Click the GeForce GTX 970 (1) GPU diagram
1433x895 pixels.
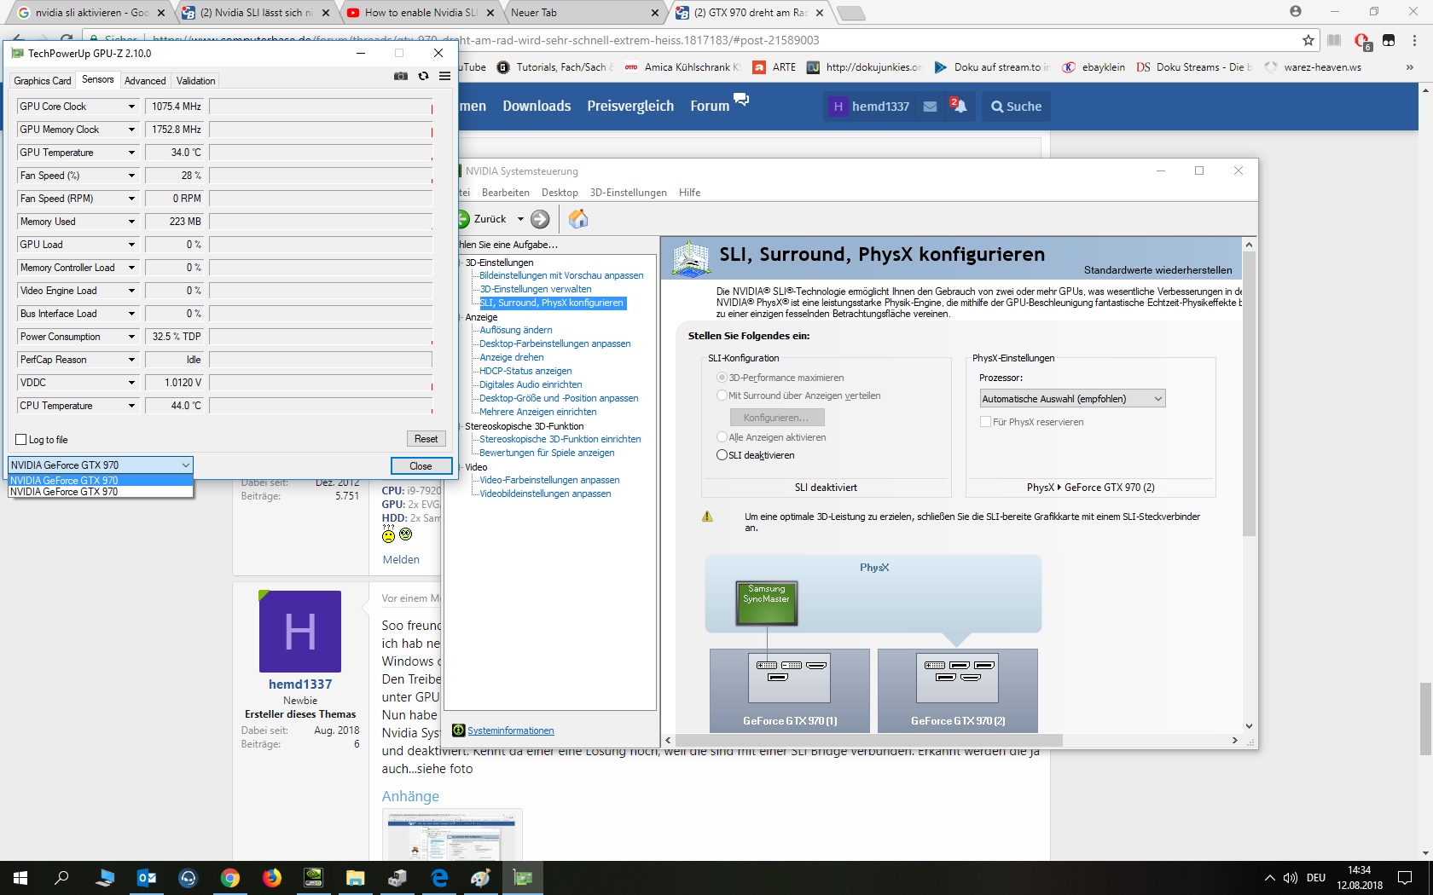click(x=790, y=690)
